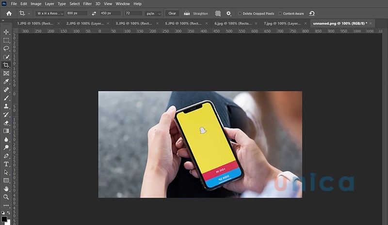Select the Gradient tool

pos(6,131)
